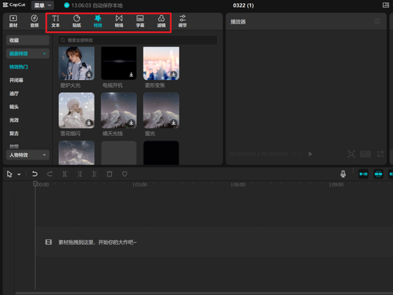Play the preview in the player
Viewport: 393px width, 295px height.
click(x=310, y=154)
